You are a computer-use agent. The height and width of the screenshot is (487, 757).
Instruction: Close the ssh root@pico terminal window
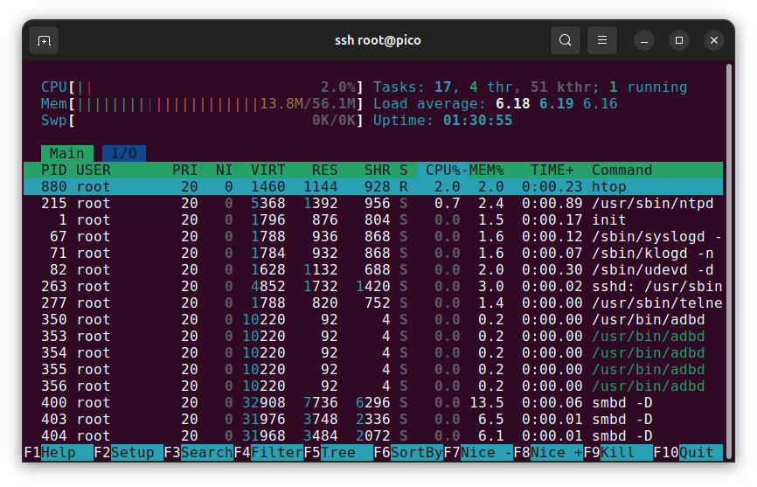714,40
